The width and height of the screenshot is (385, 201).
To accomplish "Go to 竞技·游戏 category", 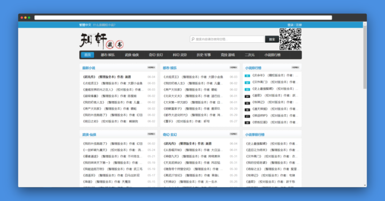I will (x=228, y=55).
